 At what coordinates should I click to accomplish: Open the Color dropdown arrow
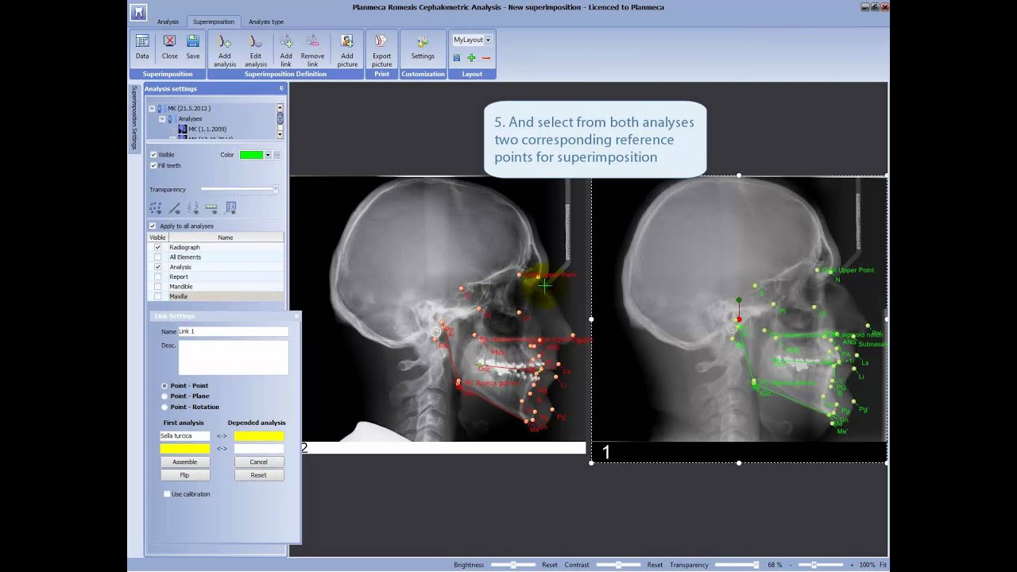click(268, 155)
